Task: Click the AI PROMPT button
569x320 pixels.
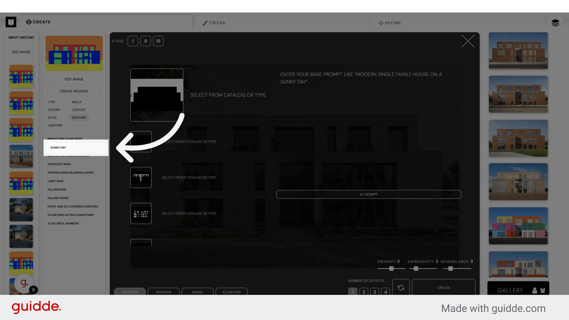Action: coord(369,195)
